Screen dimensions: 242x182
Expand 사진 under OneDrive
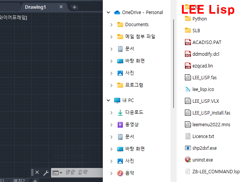pyautogui.click(x=112, y=73)
